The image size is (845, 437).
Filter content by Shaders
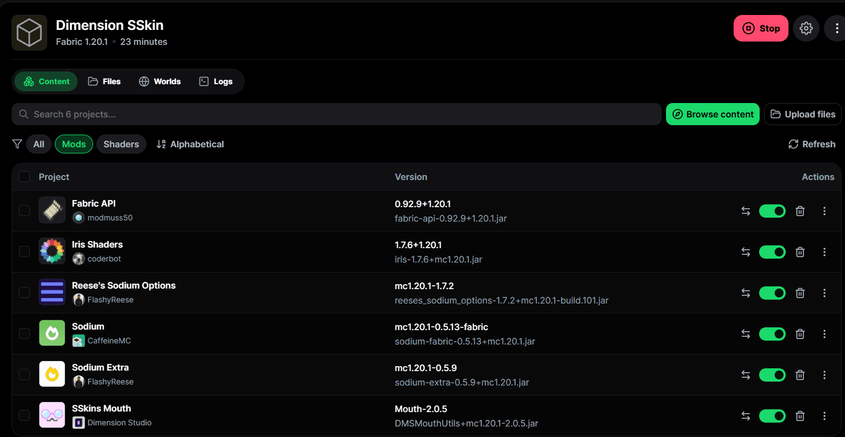(x=121, y=144)
